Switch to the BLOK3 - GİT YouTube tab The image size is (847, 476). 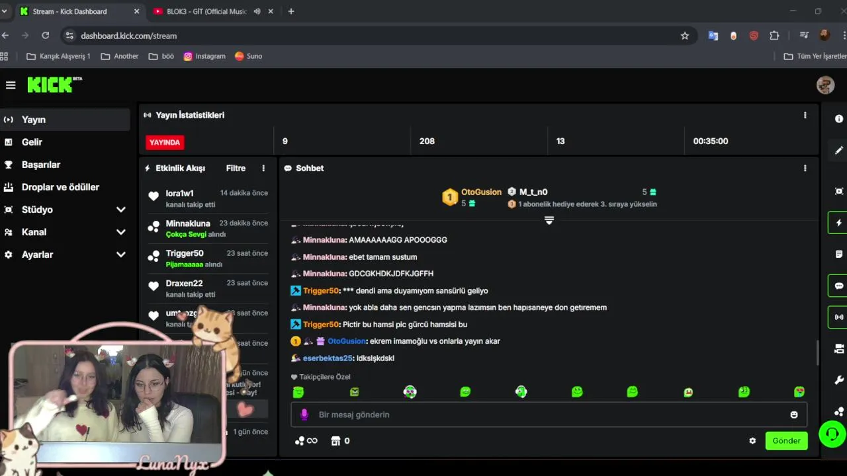tap(206, 11)
